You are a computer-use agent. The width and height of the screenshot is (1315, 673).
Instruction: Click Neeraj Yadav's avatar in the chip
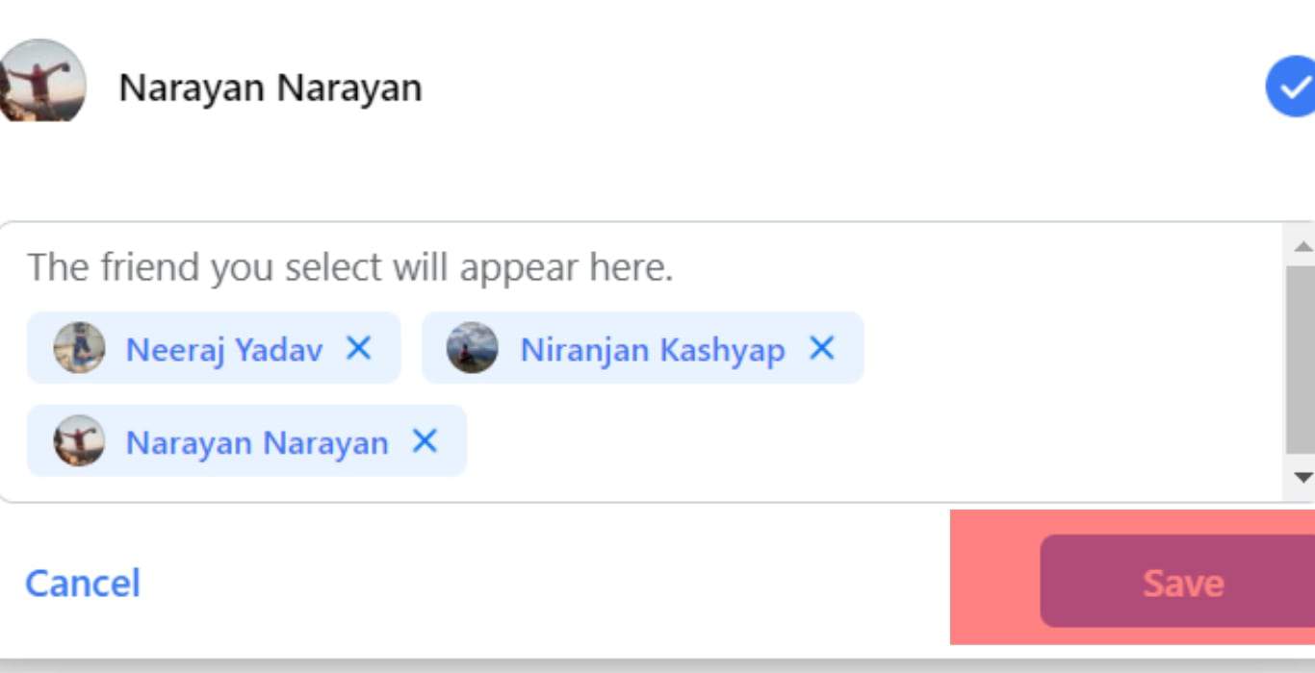point(79,348)
